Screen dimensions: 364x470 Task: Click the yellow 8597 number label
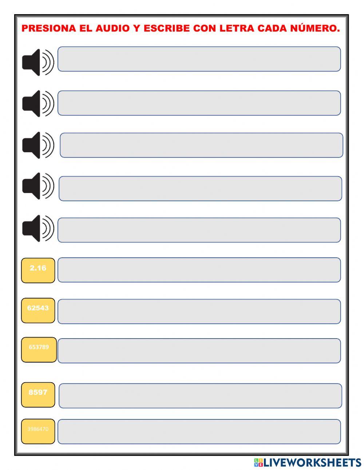coord(38,395)
